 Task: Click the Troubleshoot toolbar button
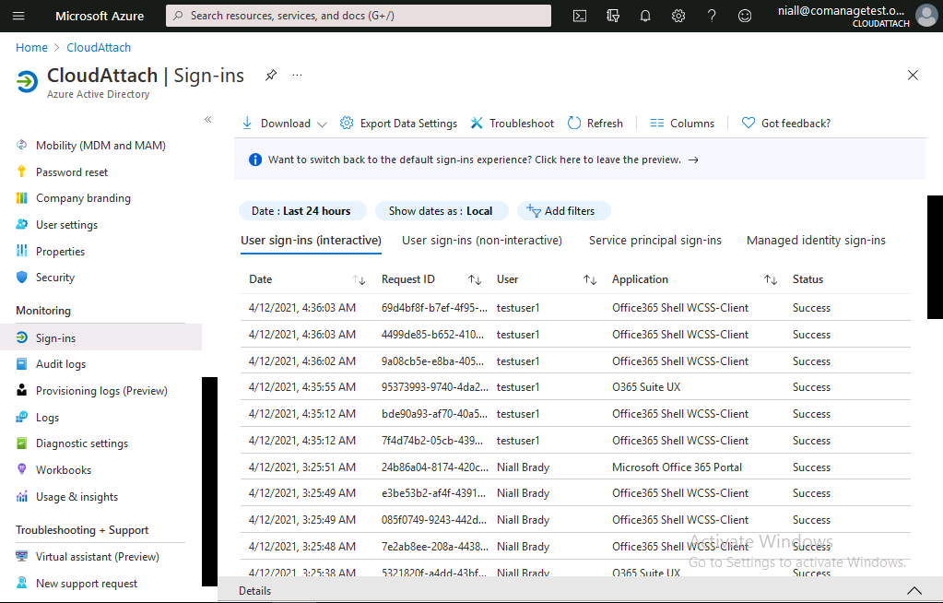pos(513,124)
